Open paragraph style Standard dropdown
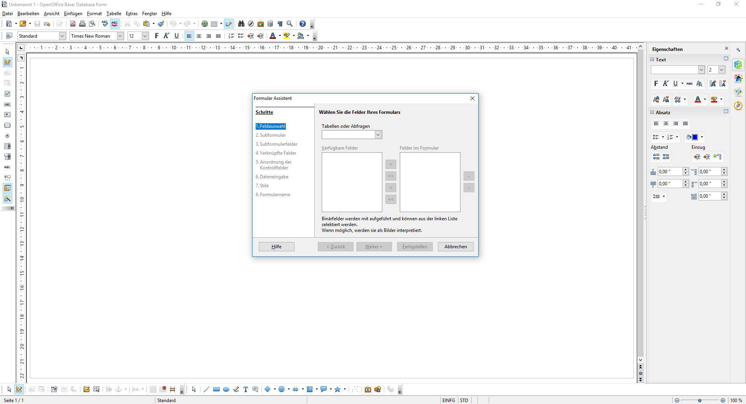 click(62, 36)
